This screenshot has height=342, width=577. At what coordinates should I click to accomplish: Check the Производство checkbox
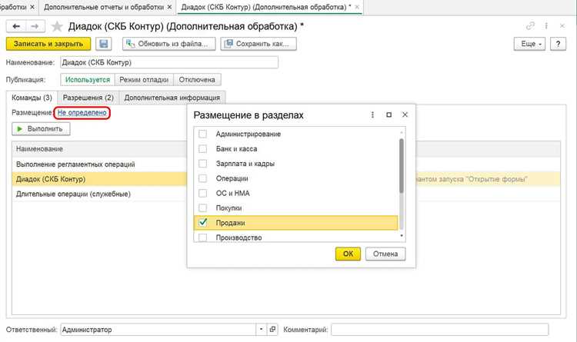point(203,237)
